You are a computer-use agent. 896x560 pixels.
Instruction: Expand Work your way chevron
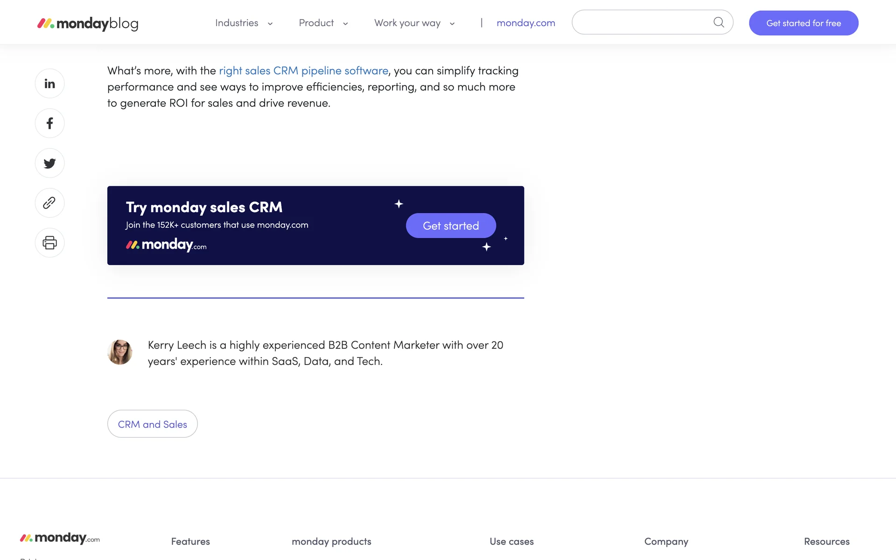point(452,24)
